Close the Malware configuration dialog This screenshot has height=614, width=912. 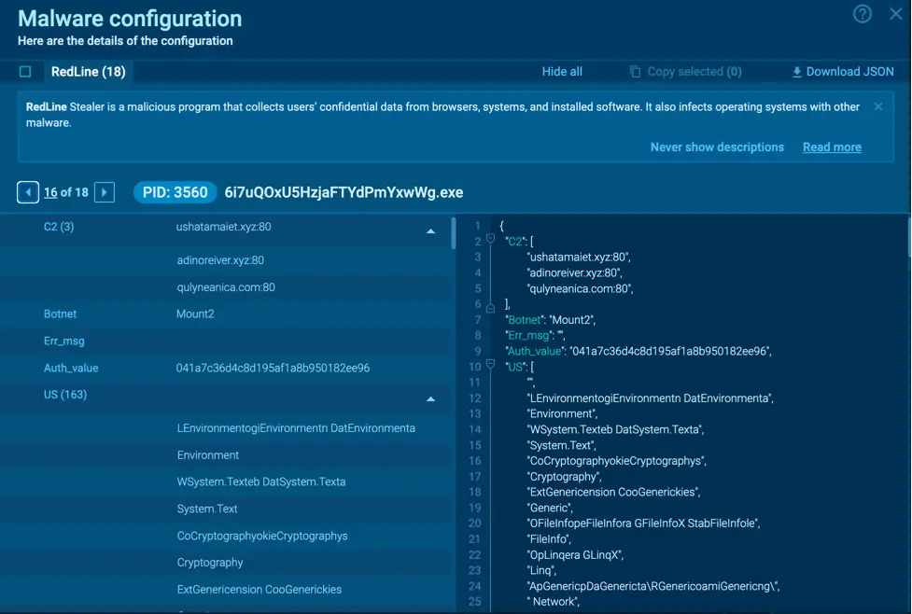(896, 13)
